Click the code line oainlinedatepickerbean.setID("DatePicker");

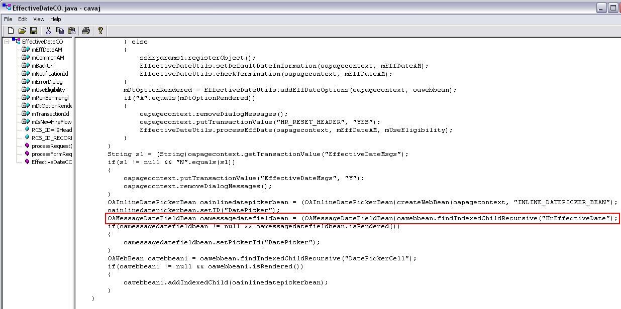point(193,210)
